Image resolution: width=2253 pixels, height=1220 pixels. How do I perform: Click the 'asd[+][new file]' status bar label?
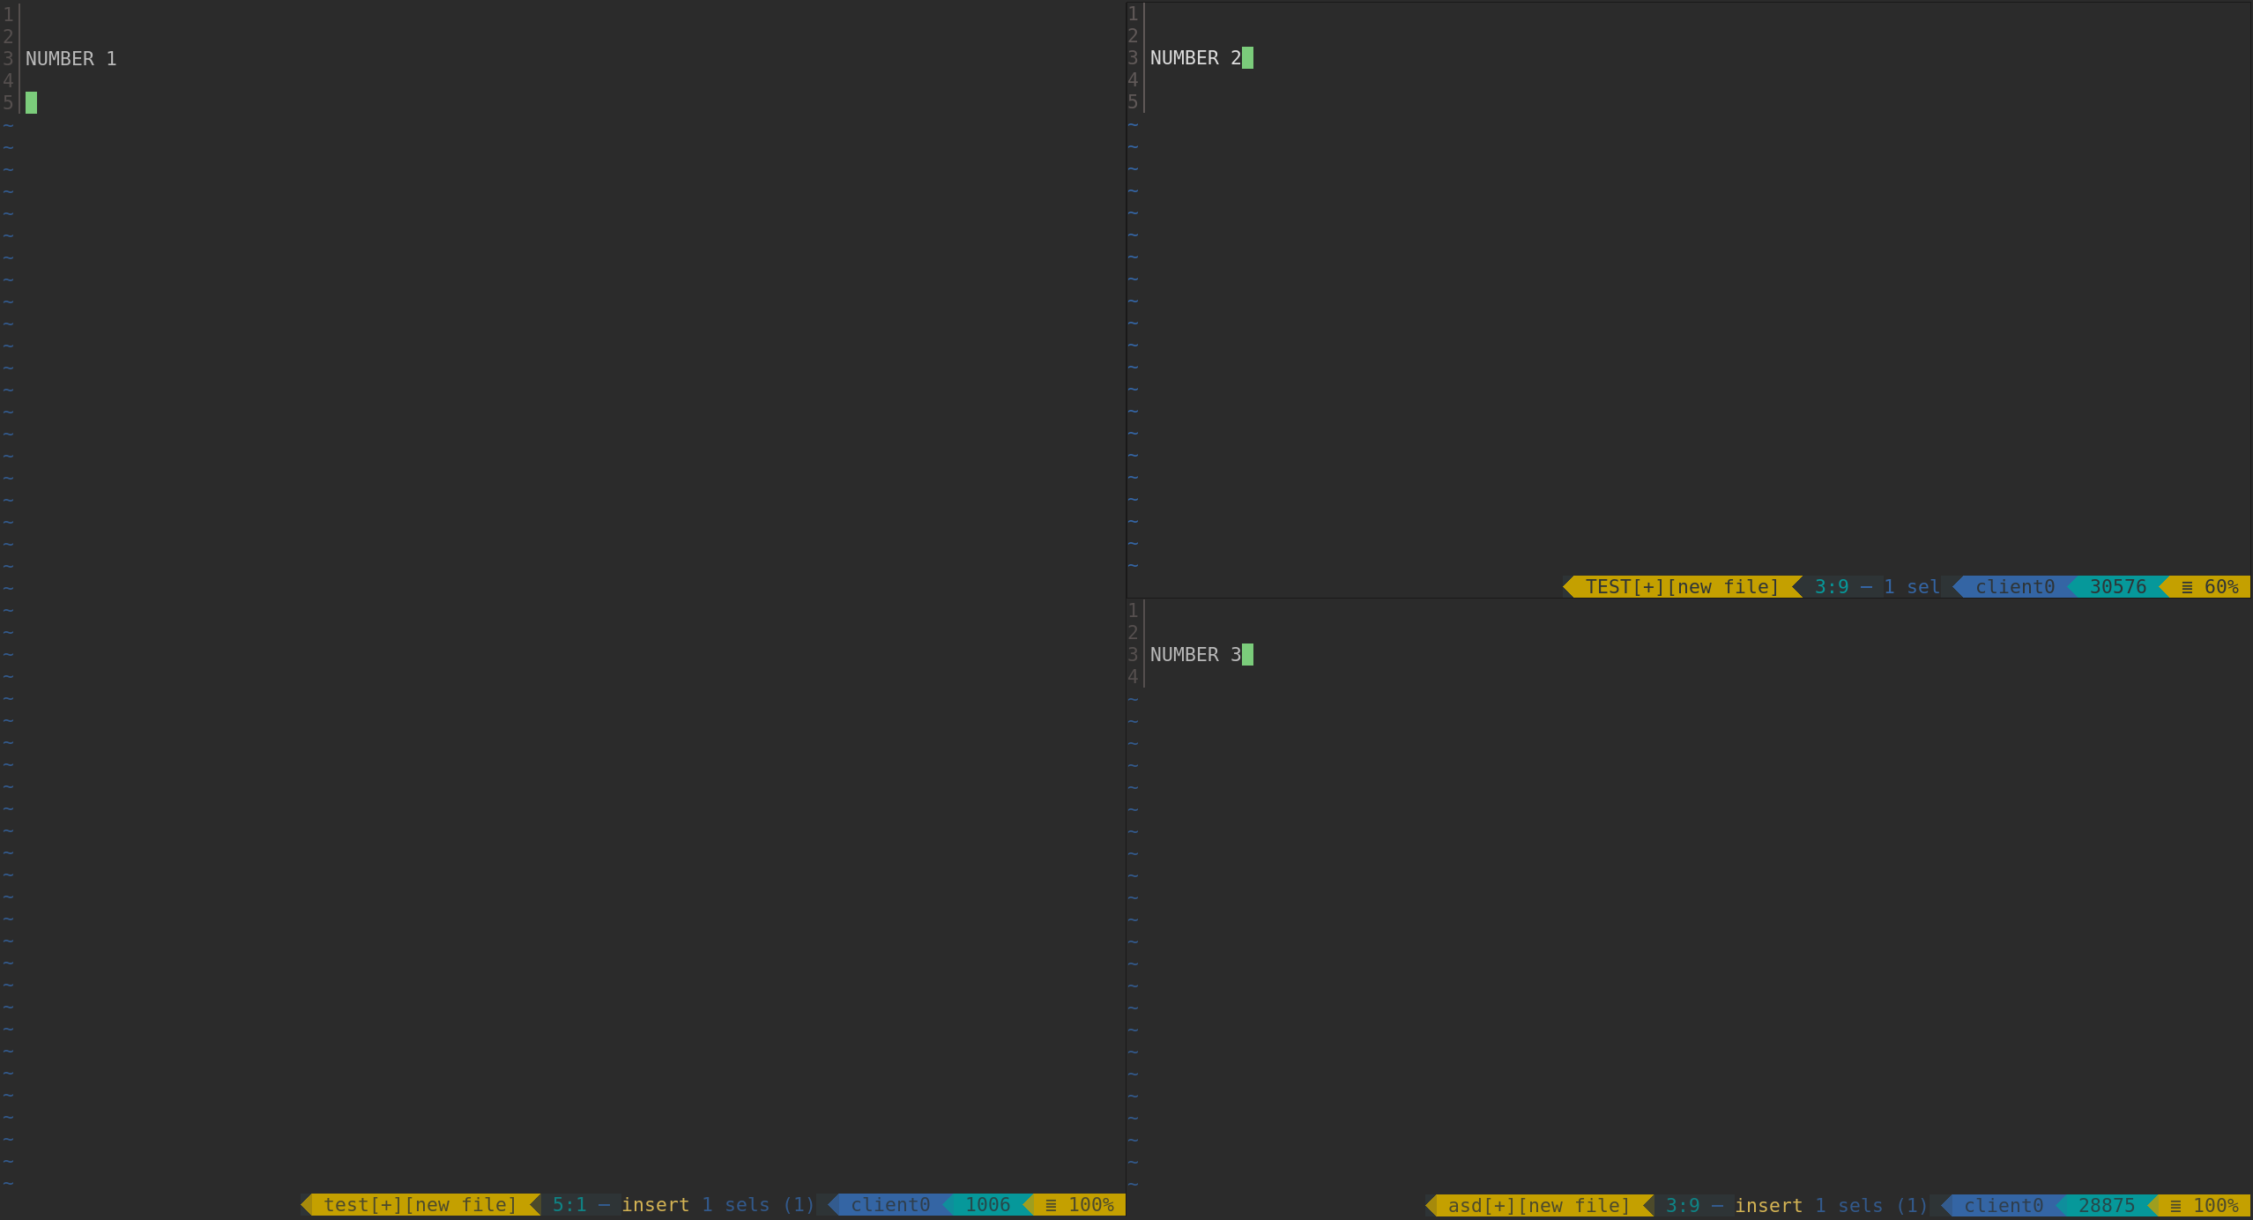1539,1205
